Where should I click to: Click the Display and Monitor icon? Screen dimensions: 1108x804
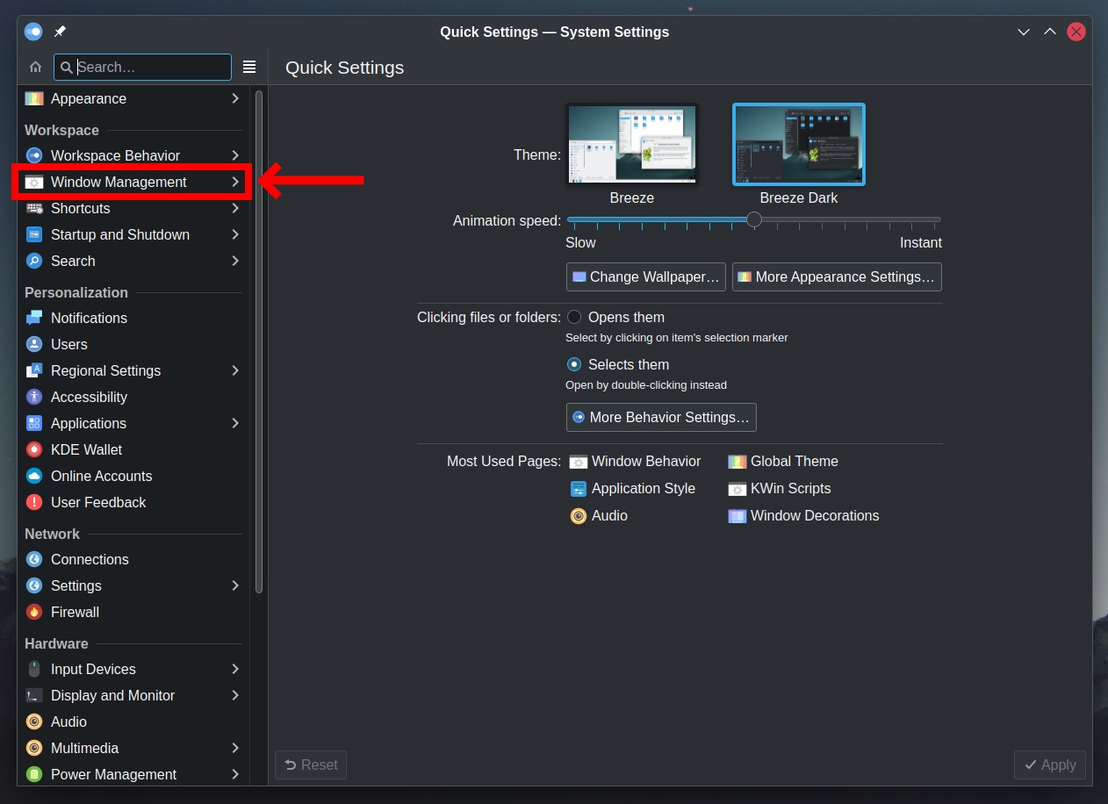[x=34, y=695]
